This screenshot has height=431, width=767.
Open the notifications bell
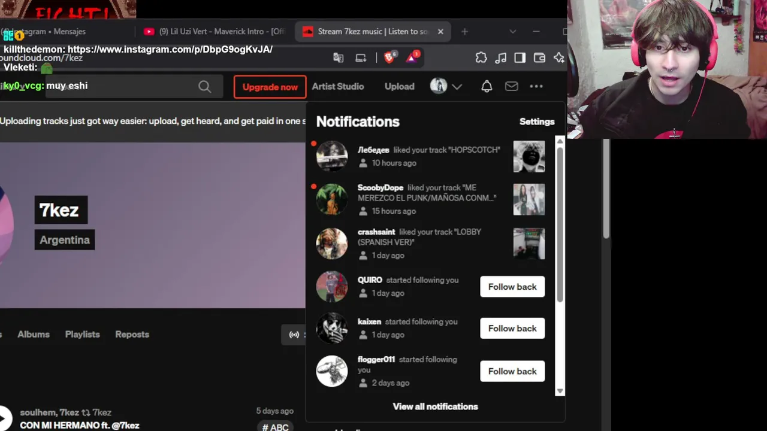pyautogui.click(x=487, y=86)
